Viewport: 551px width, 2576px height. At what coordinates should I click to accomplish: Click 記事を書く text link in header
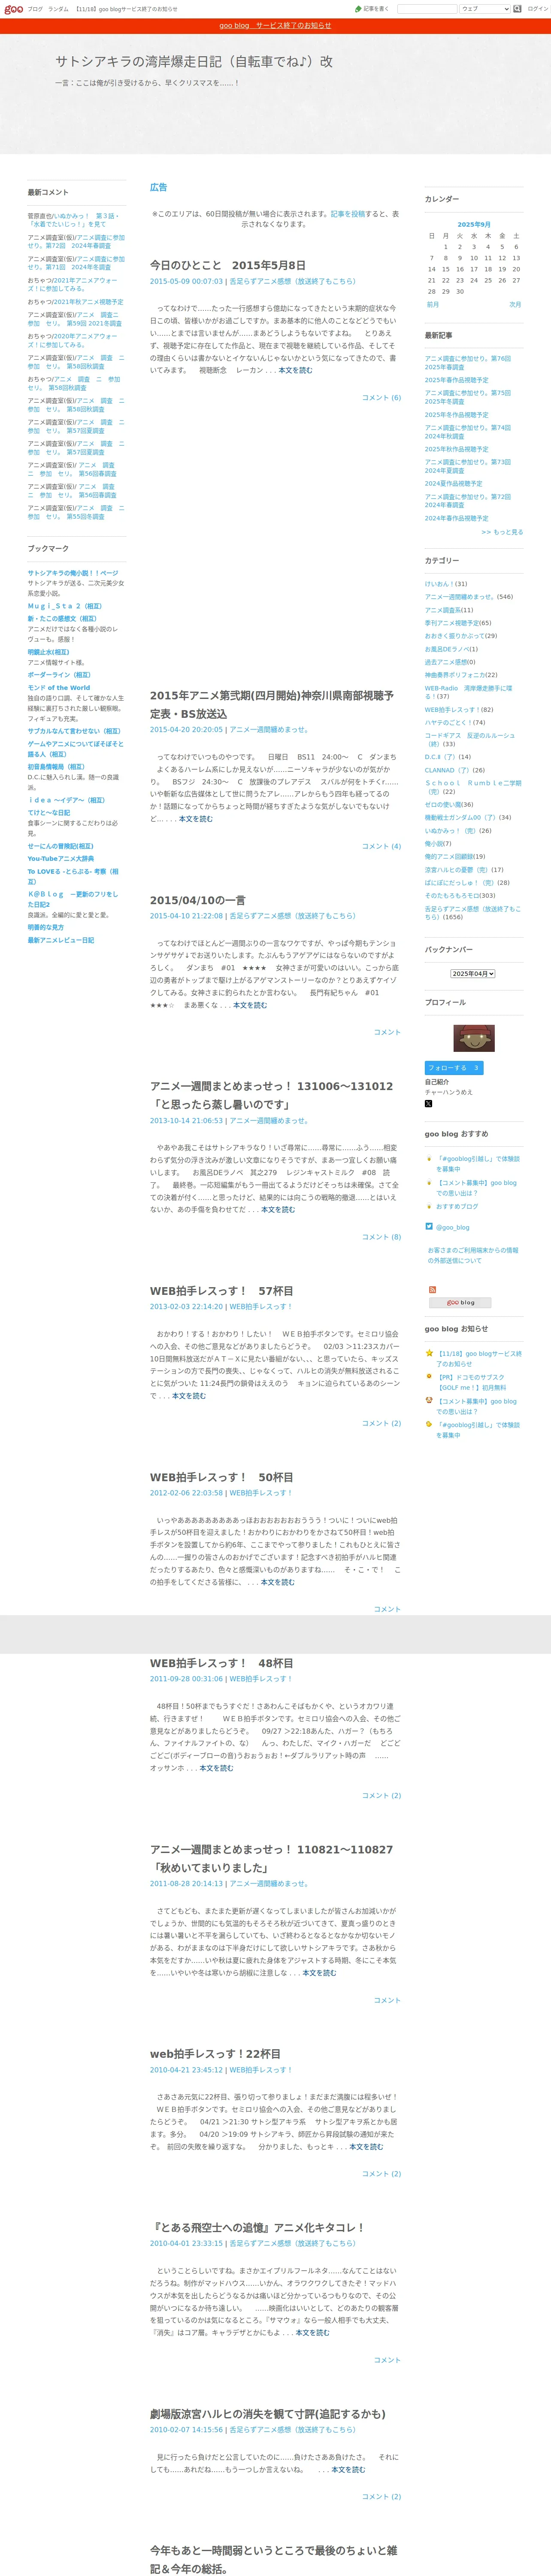376,9
